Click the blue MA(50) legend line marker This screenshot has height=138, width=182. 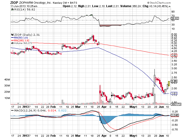point(12,38)
